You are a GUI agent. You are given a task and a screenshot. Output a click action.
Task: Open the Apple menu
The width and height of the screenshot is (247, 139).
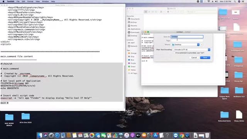coord(3,2)
